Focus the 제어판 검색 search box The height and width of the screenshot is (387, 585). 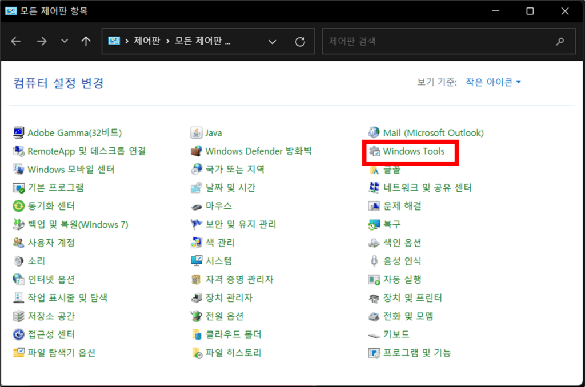(449, 41)
